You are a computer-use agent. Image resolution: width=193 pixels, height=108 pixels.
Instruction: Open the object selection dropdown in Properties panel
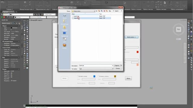tap(7, 23)
